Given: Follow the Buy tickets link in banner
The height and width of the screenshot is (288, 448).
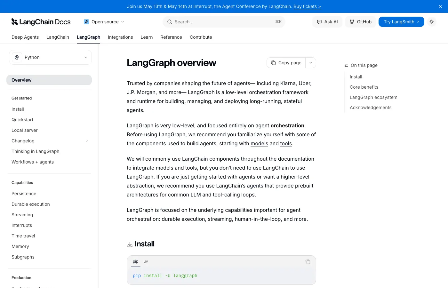Looking at the screenshot, I should pos(307,6).
